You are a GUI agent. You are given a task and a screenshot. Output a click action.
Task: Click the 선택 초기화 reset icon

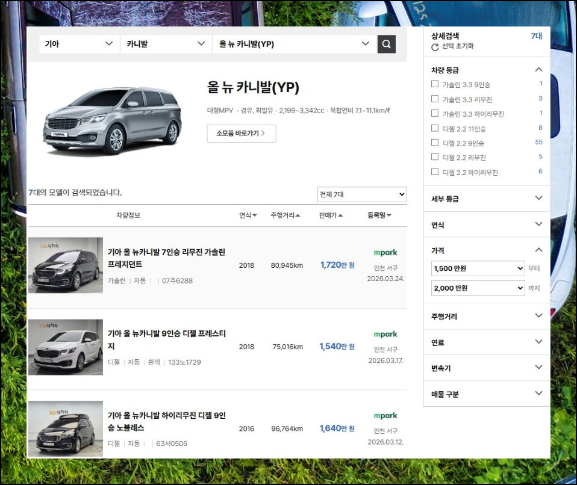(435, 47)
